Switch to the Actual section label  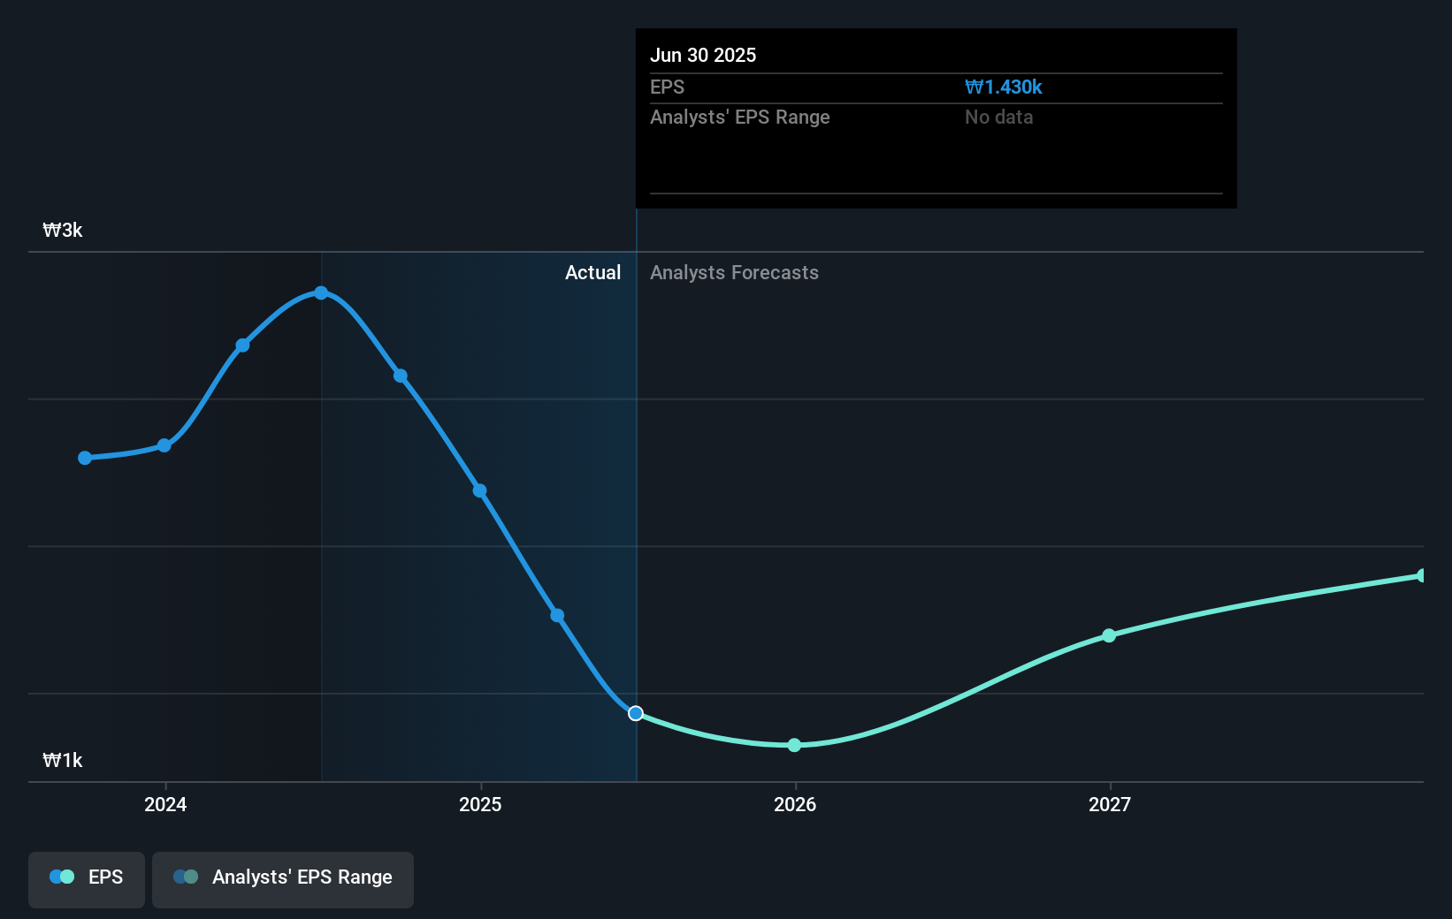pyautogui.click(x=592, y=273)
